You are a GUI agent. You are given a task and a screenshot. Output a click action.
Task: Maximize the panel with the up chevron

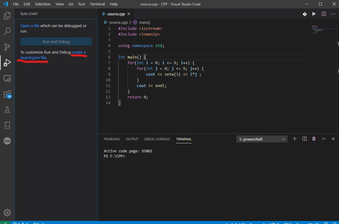pyautogui.click(x=324, y=139)
